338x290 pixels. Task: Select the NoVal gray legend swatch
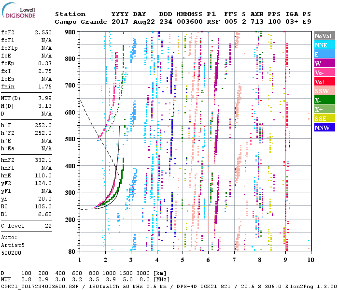coord(324,36)
